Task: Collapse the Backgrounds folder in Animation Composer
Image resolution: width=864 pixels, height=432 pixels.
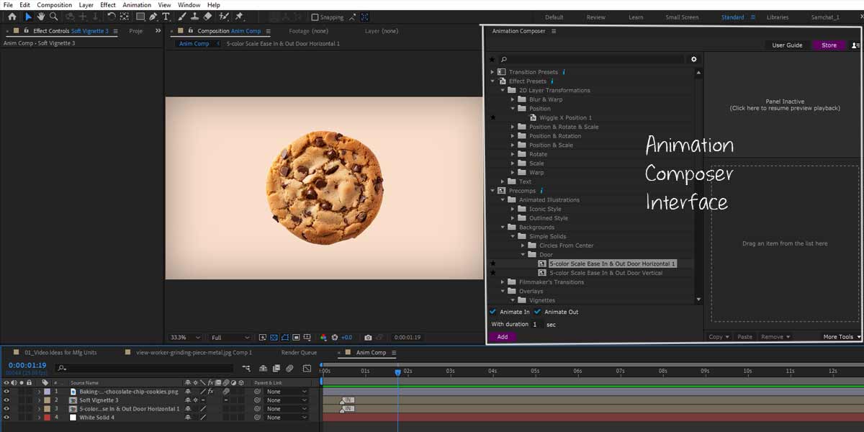Action: [503, 227]
